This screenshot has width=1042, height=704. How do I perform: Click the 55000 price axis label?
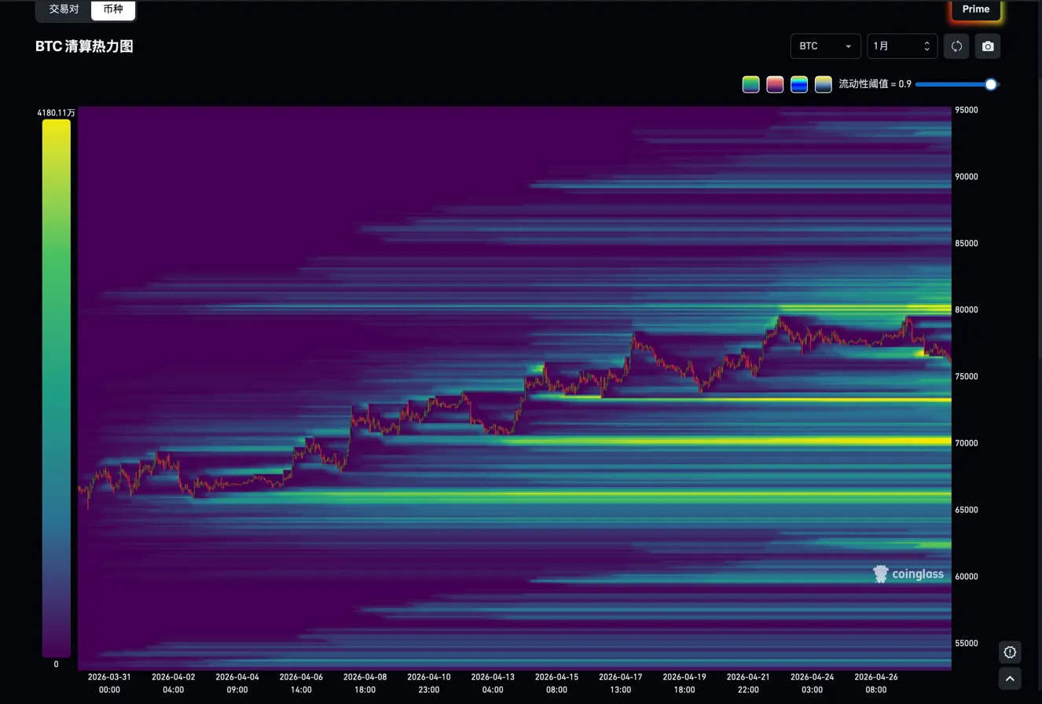[967, 643]
